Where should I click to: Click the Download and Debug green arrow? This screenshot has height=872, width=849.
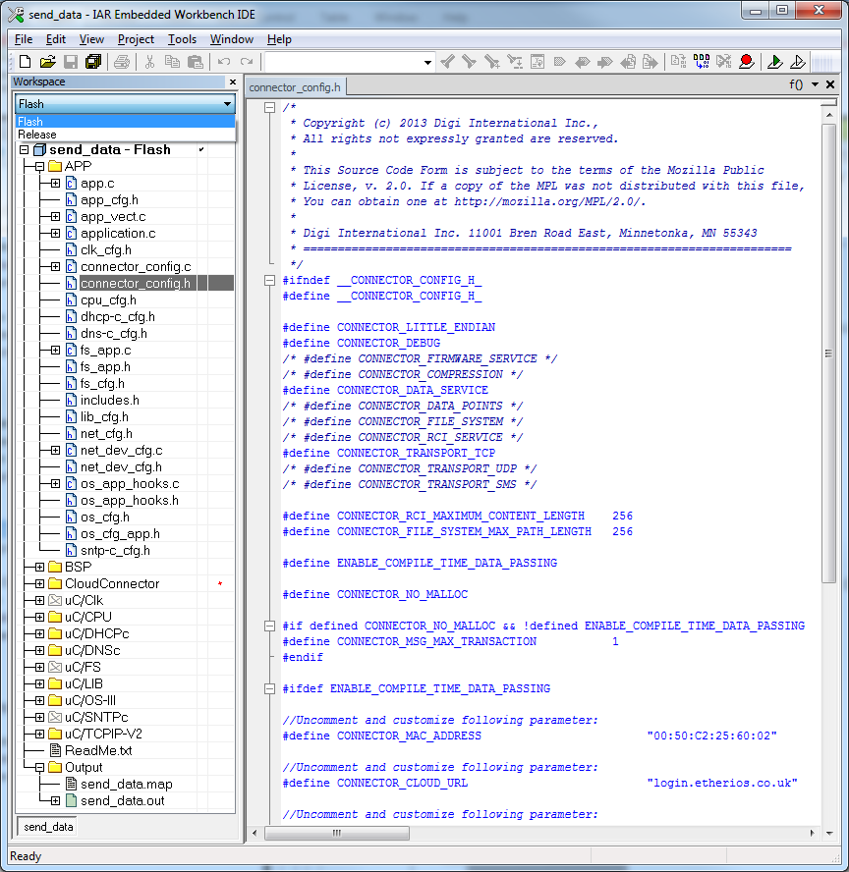click(x=775, y=62)
